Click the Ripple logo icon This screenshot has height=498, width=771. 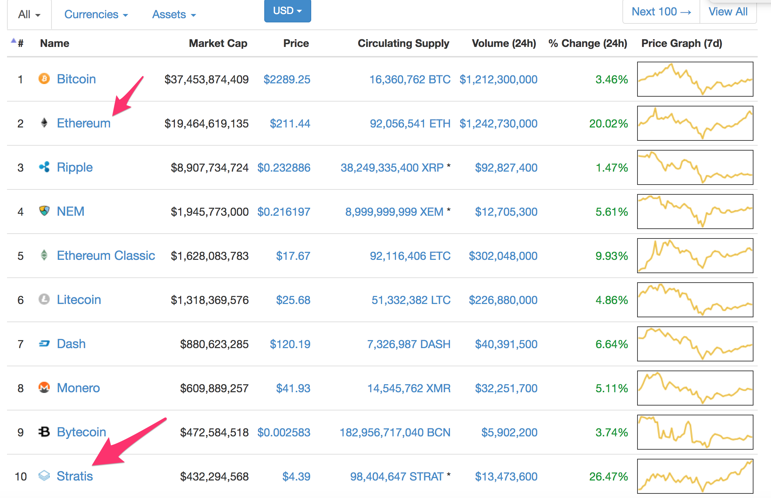[44, 167]
